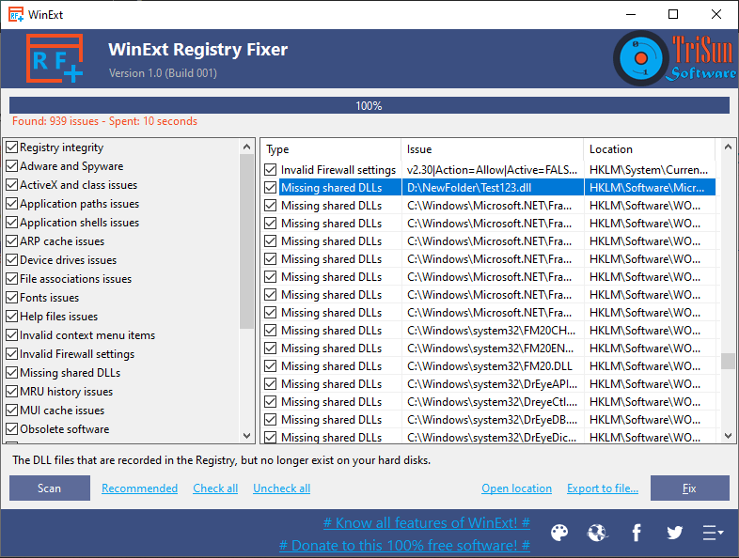
Task: Uncheck the FM20.DLL result row checkbox
Action: 270,365
